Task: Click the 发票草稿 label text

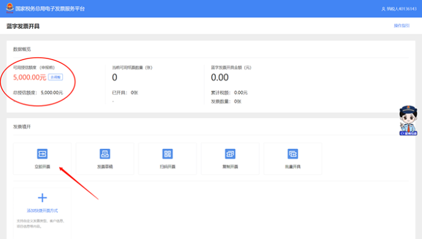Action: (x=105, y=167)
